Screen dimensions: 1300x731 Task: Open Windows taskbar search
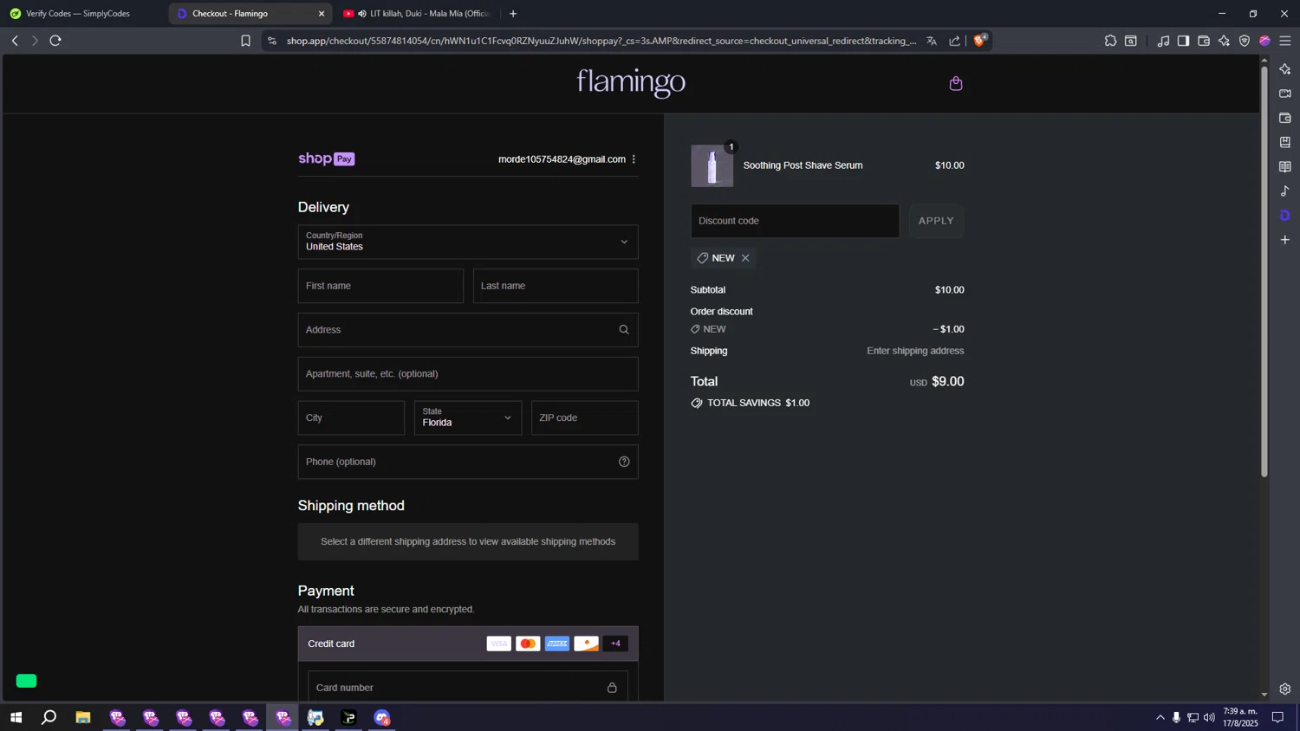(49, 717)
